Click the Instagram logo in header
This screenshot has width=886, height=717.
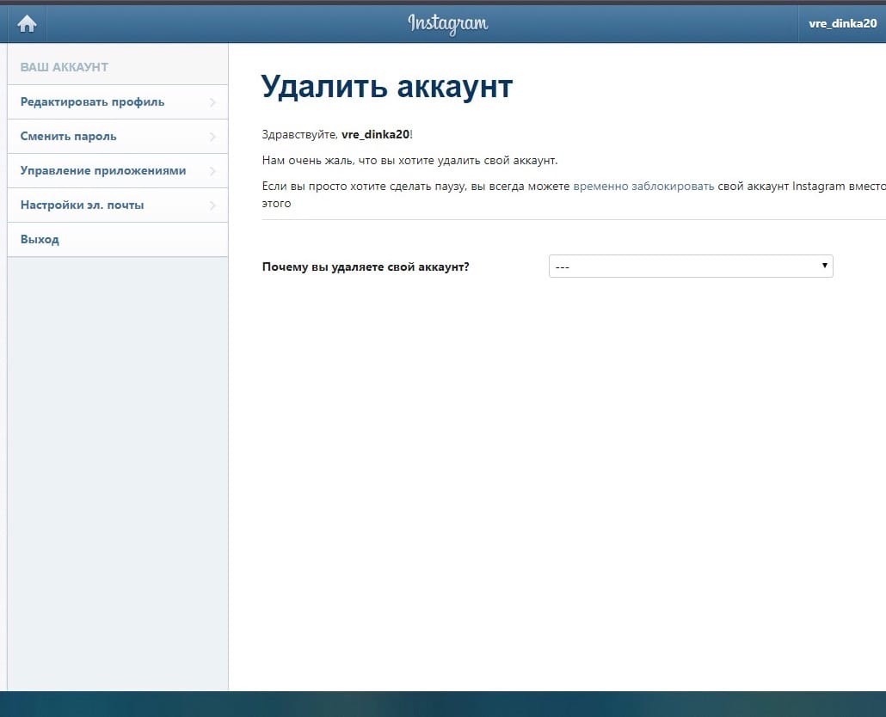click(448, 24)
